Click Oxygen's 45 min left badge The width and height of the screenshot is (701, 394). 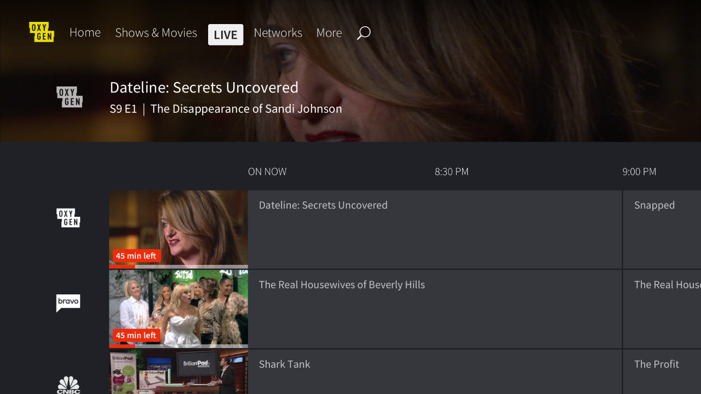coord(136,256)
